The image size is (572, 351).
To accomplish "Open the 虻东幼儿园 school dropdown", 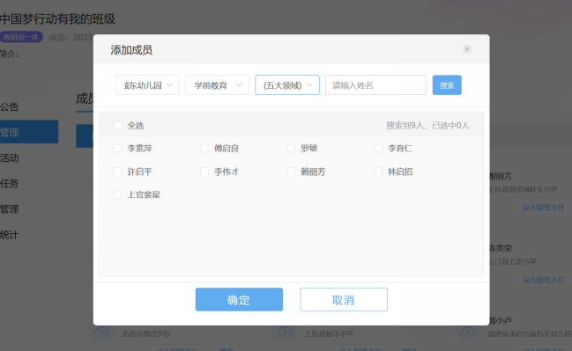I will tap(147, 85).
